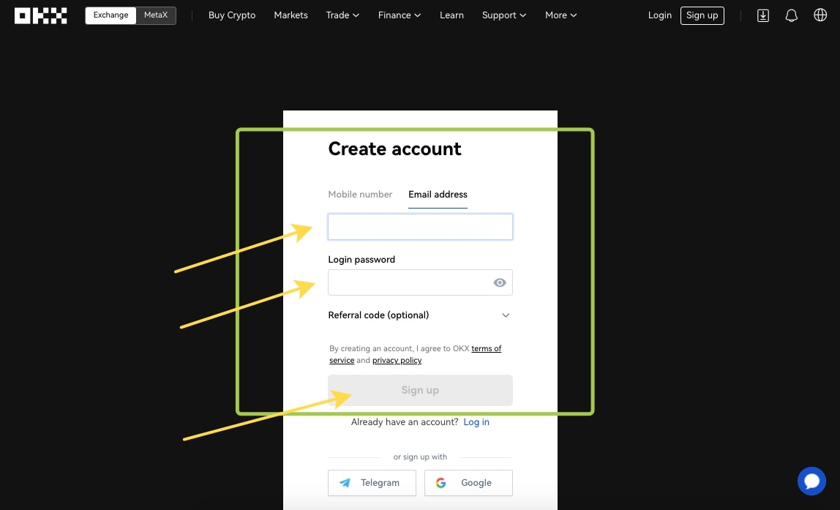Image resolution: width=840 pixels, height=510 pixels.
Task: Expand the Trade menu
Action: point(342,15)
